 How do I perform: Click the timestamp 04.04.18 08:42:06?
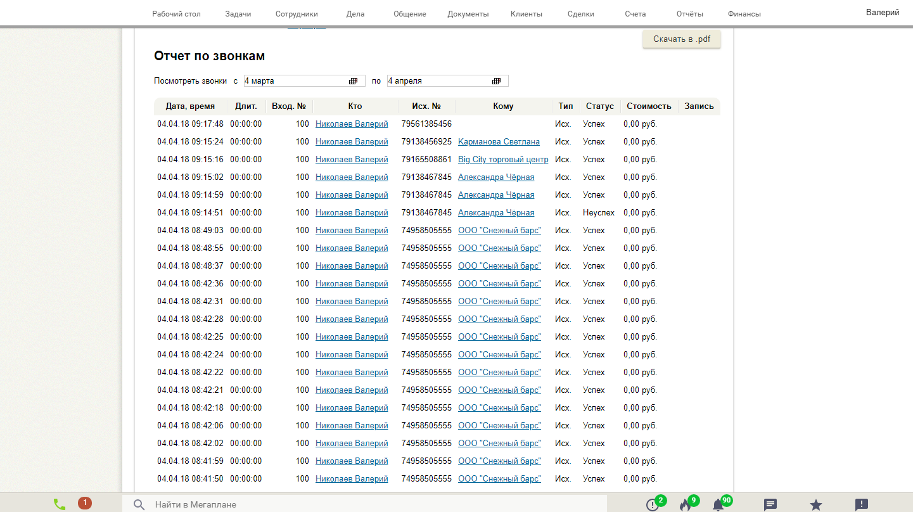(x=190, y=426)
